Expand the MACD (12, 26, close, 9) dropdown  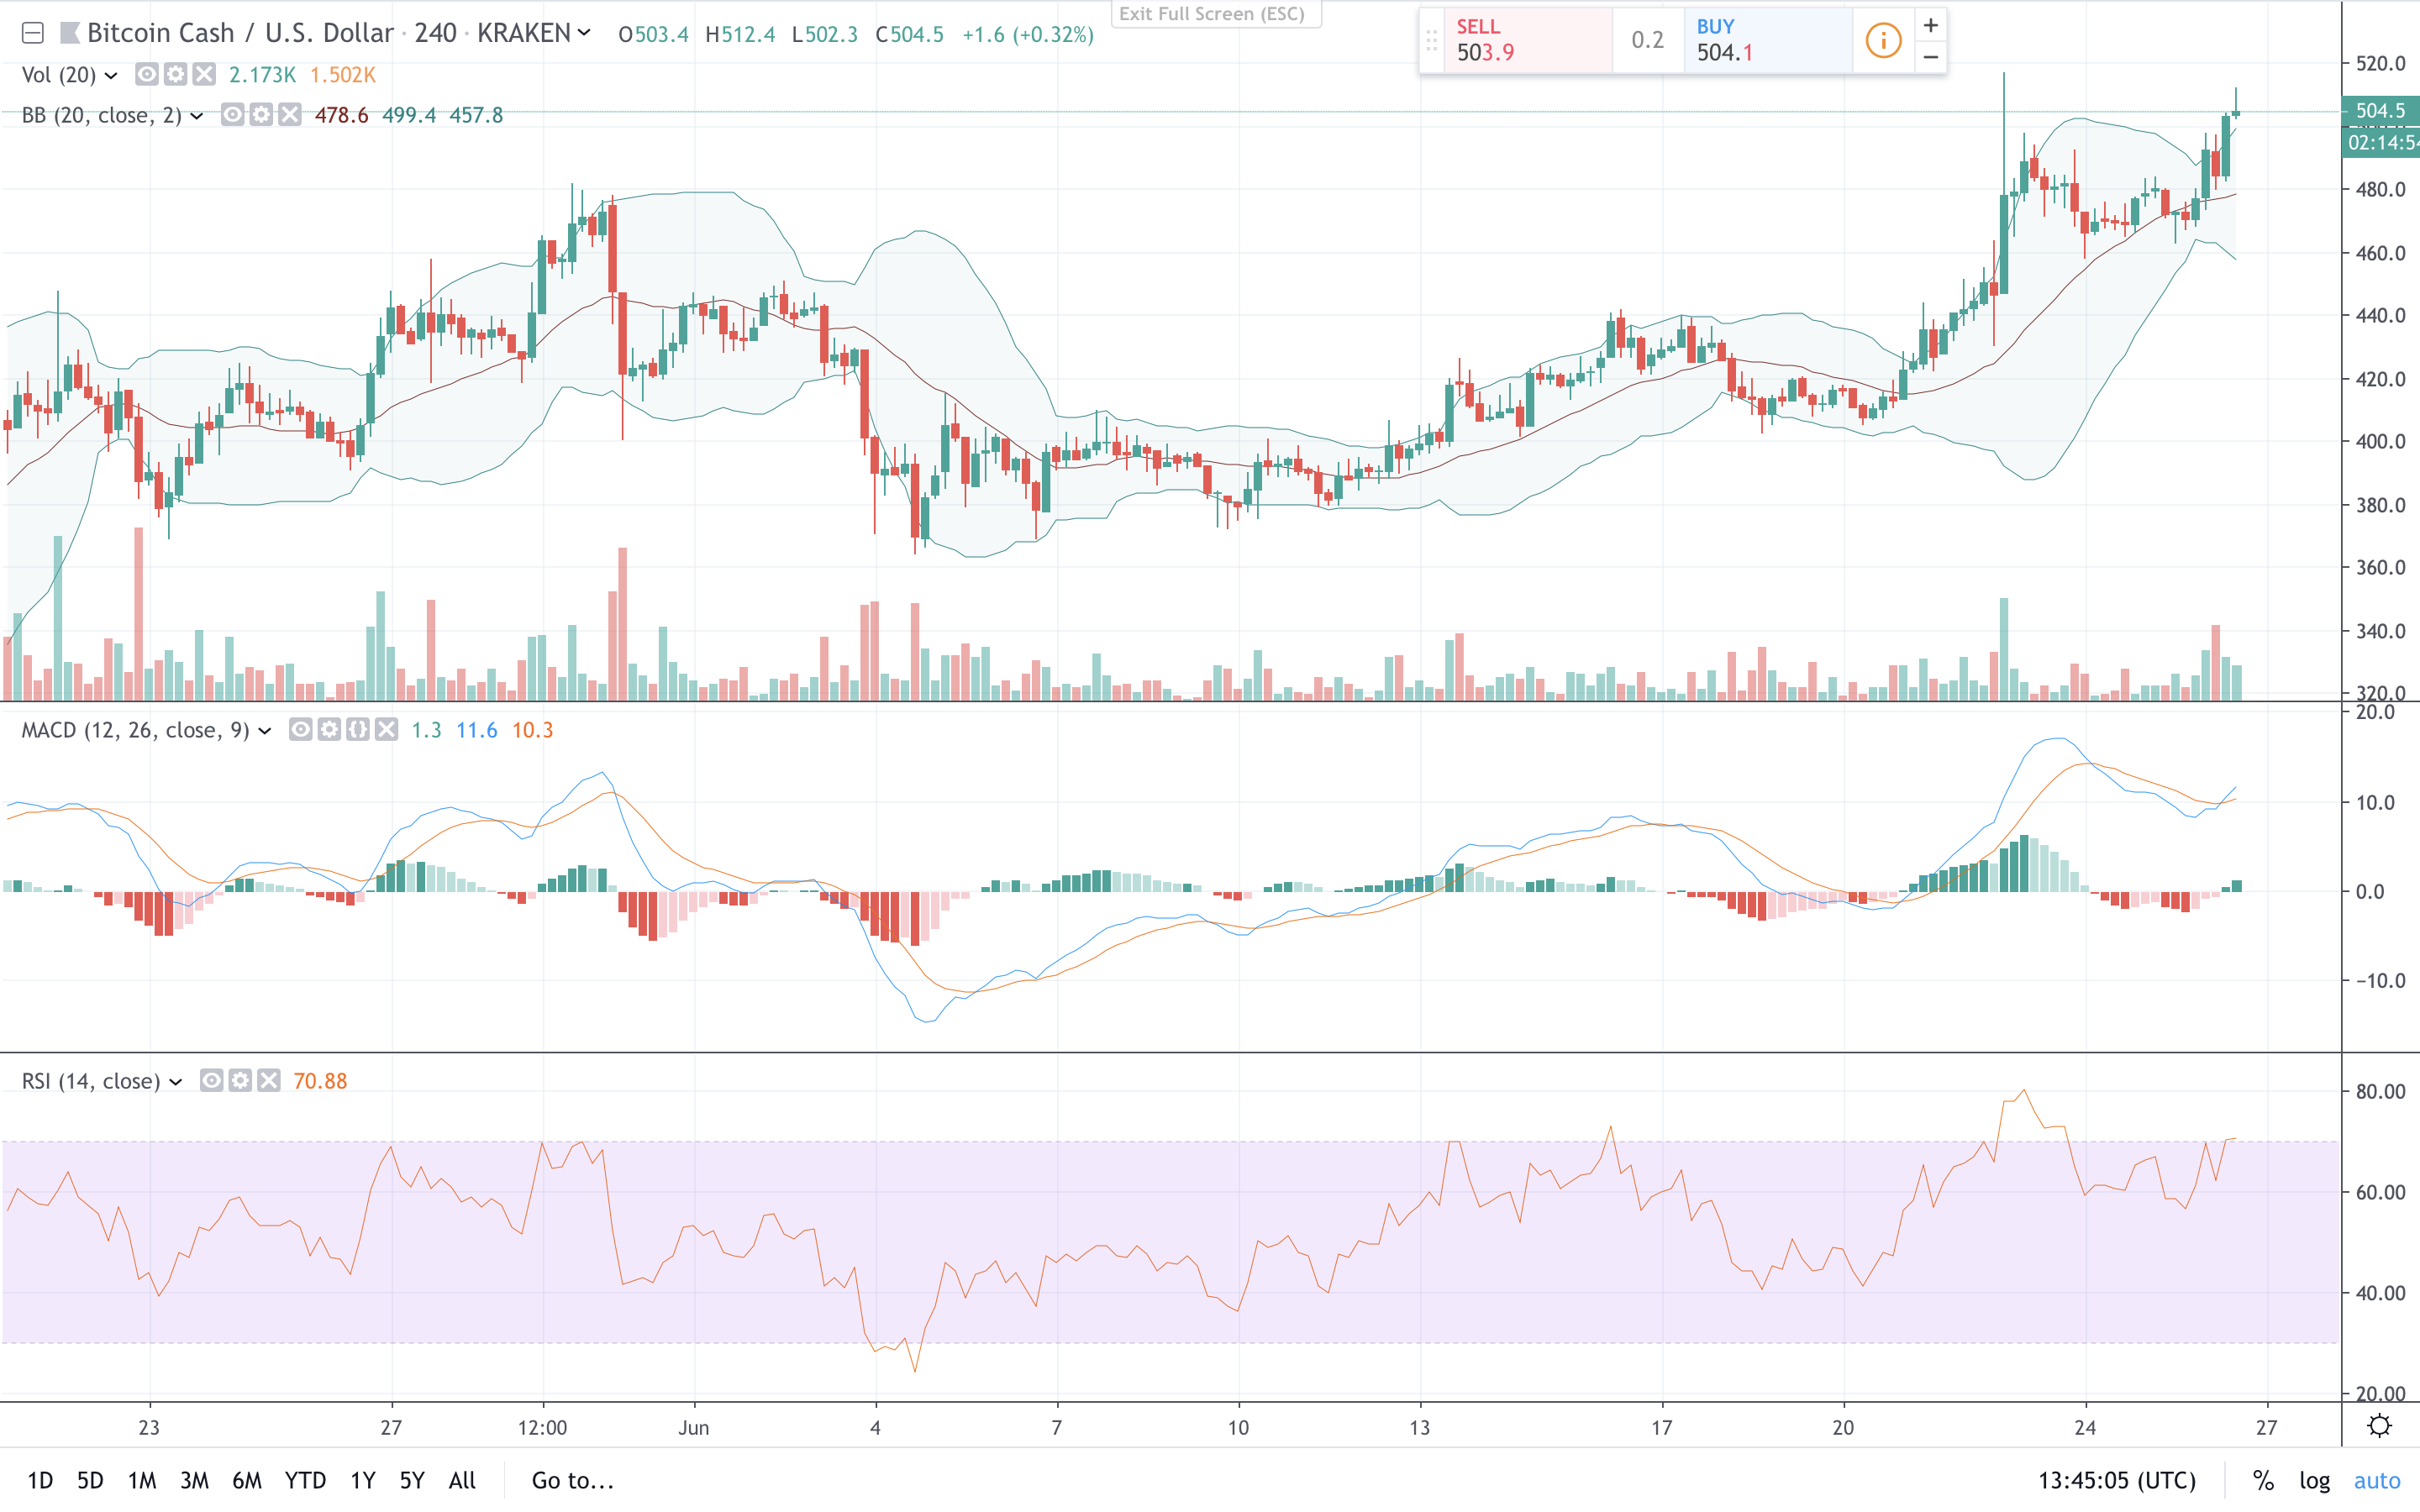pos(265,731)
